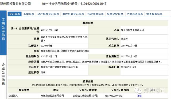171x99 pixels.
Task: Click 核准日期 value 2015年8月13日
Action: click(128, 67)
